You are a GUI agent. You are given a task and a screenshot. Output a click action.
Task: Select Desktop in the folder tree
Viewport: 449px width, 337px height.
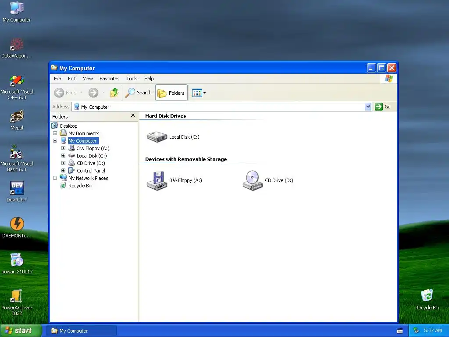point(69,126)
